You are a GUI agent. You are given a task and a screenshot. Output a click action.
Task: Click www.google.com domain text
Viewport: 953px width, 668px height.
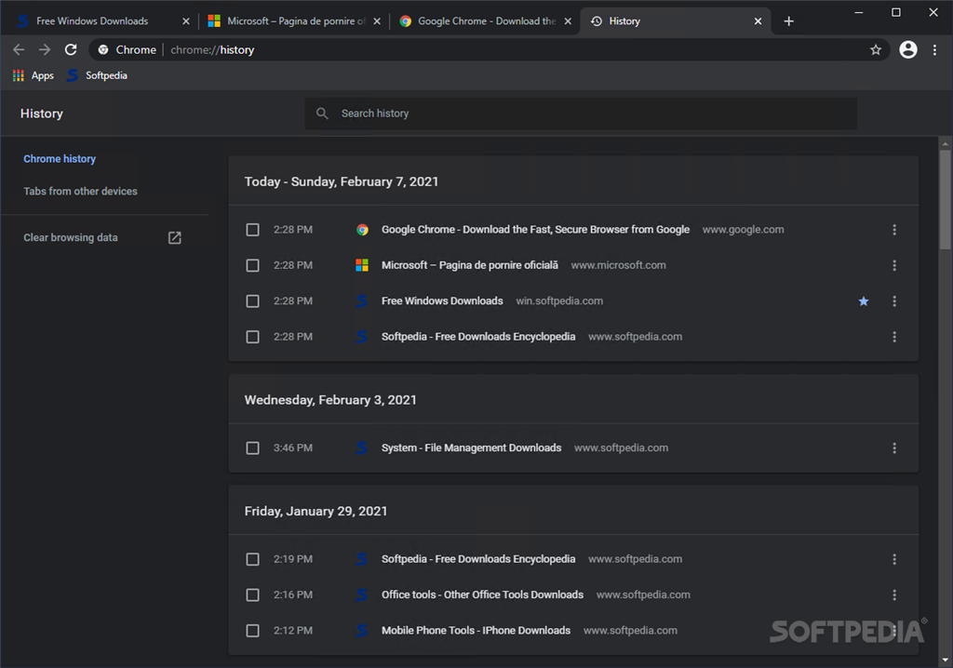743,230
